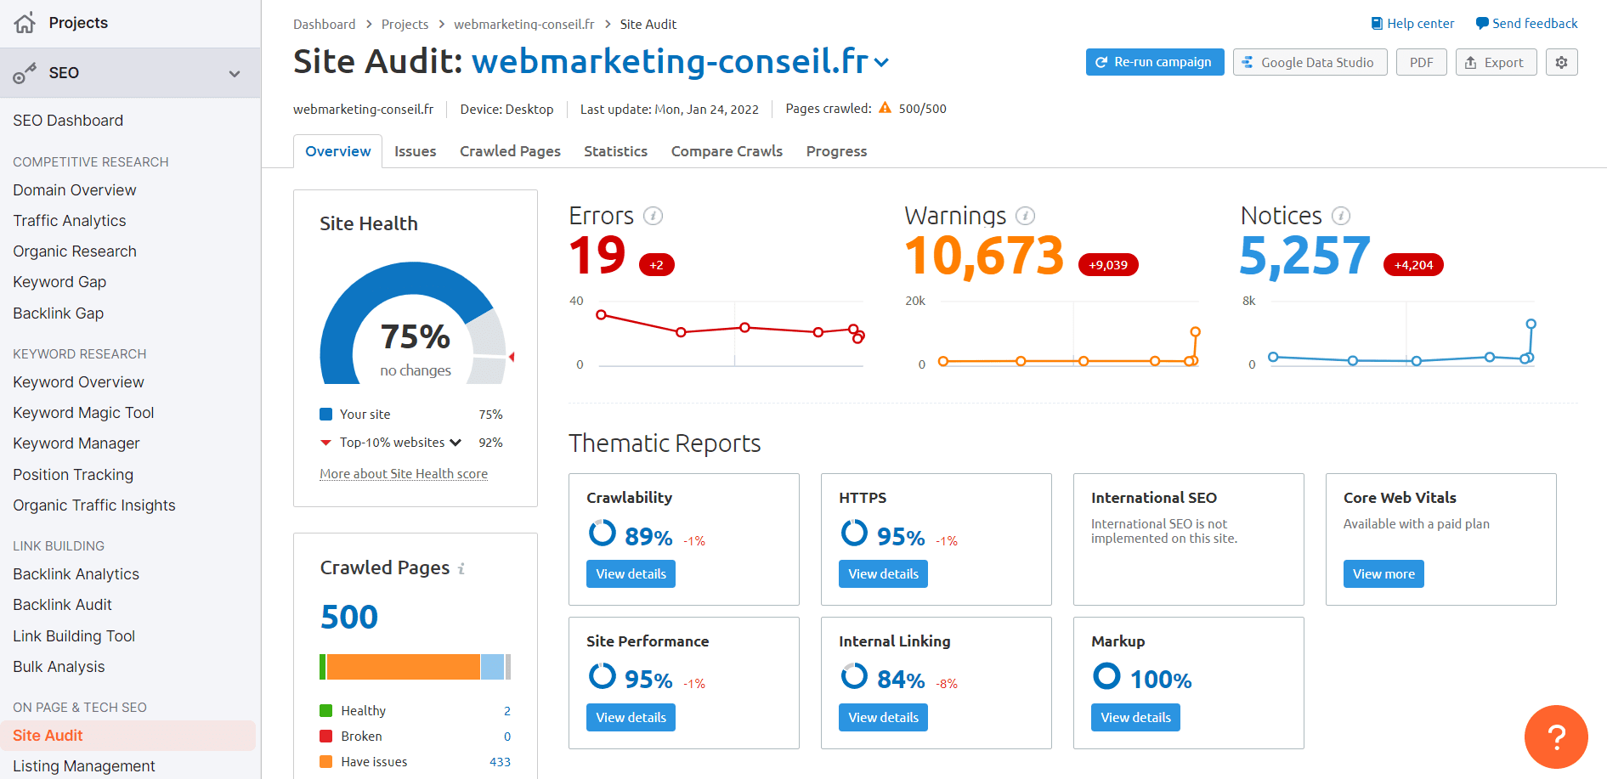Click the Crawlability 89% donut icon
Viewport: 1607px width, 779px height.
(603, 533)
